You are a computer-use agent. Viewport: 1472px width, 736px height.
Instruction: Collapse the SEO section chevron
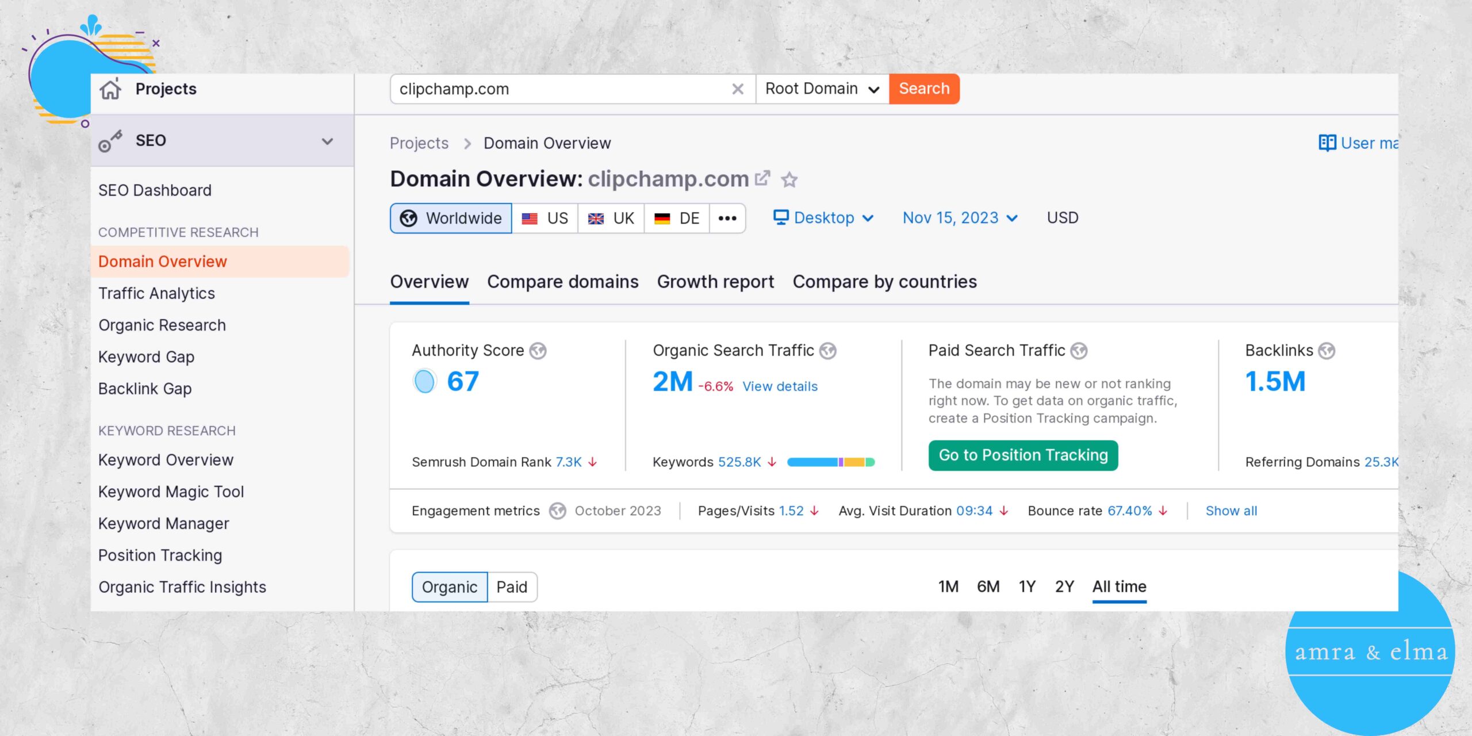pos(327,141)
